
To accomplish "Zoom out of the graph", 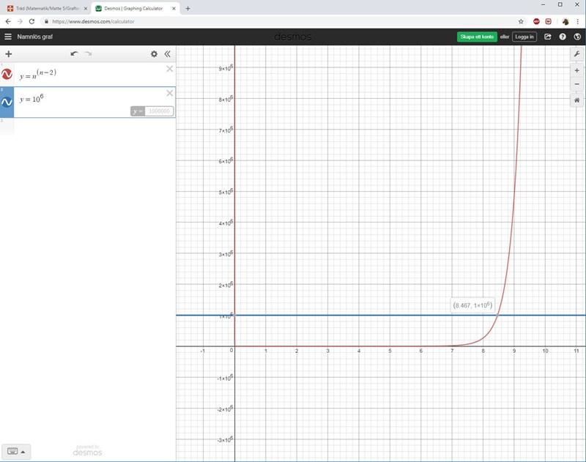I will click(x=577, y=84).
